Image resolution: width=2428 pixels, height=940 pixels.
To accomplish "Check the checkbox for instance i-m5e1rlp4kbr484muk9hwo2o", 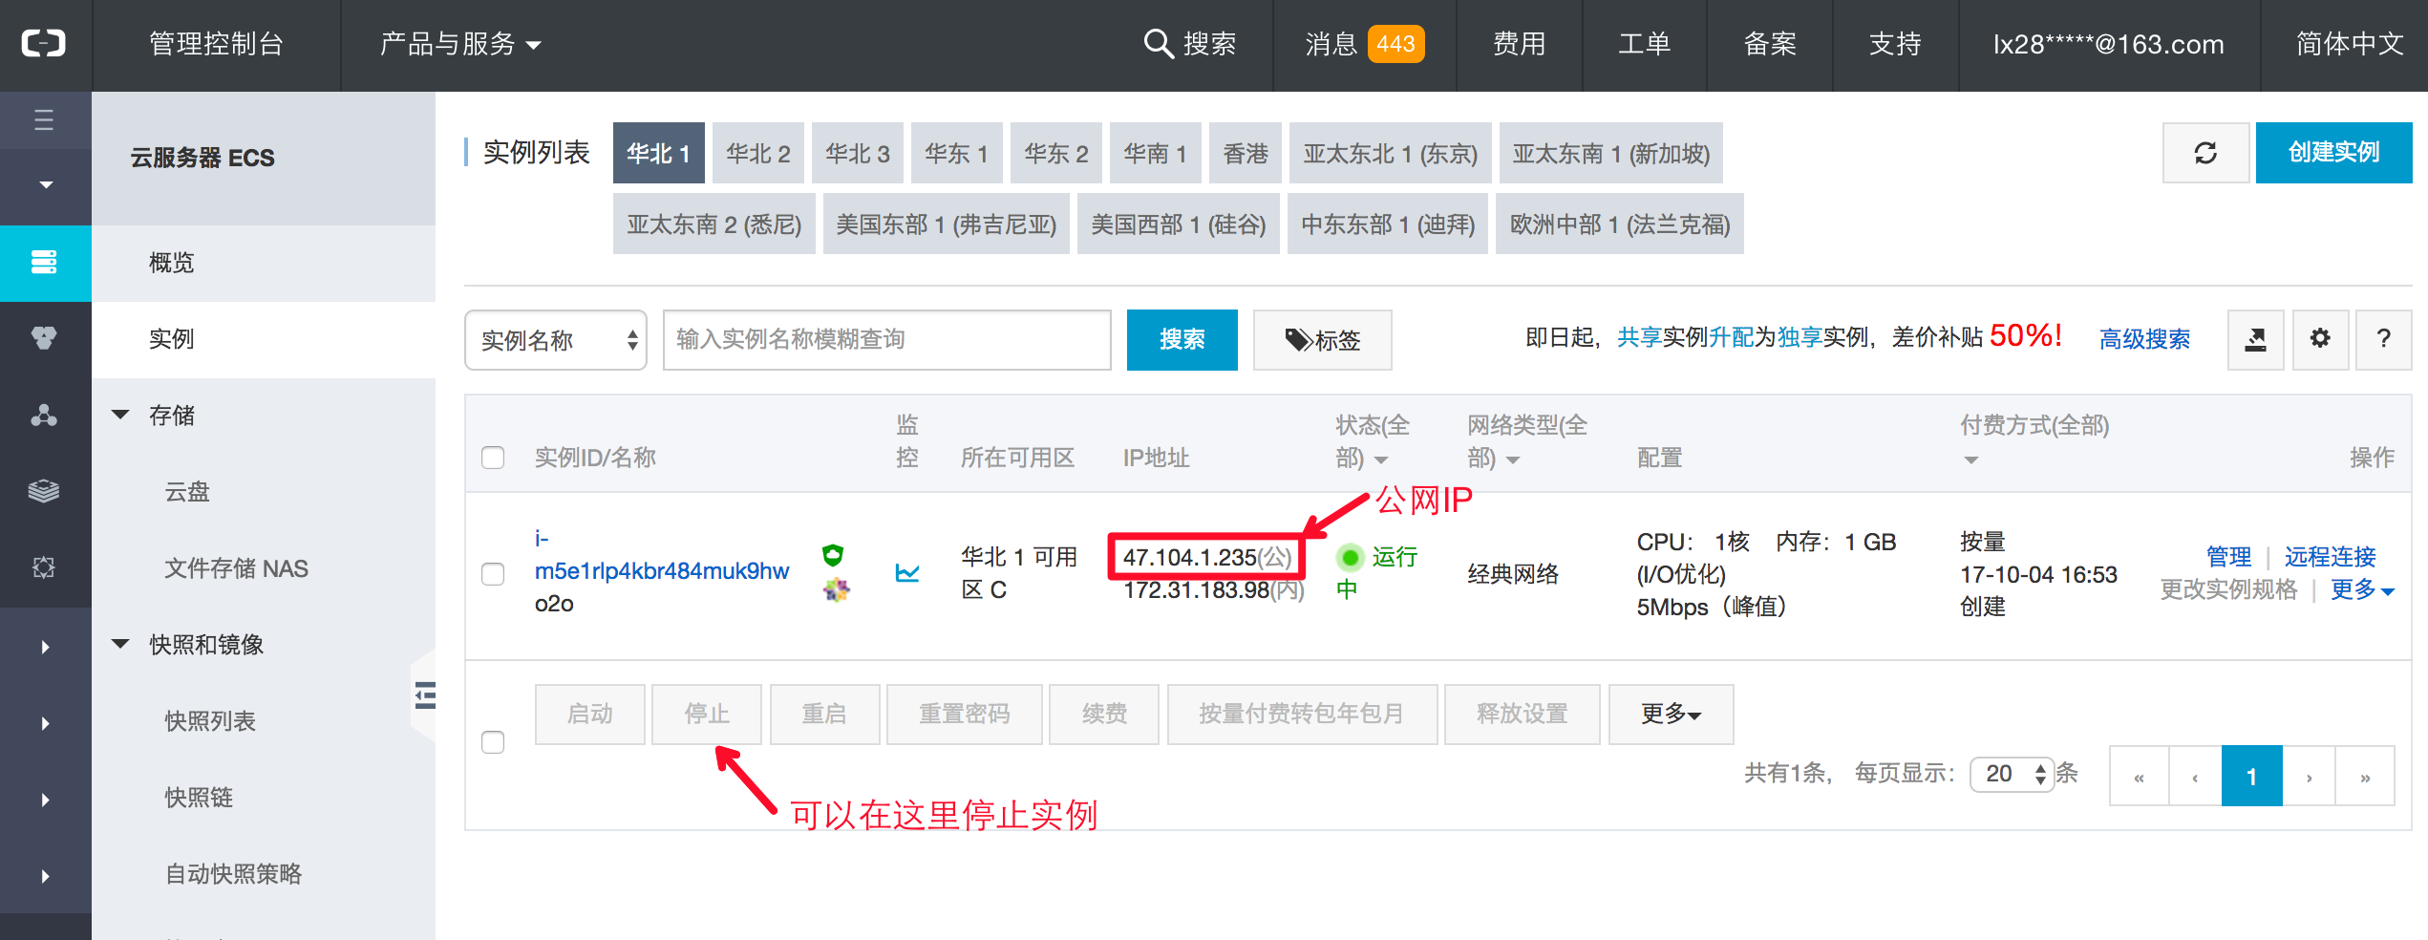I will [493, 574].
